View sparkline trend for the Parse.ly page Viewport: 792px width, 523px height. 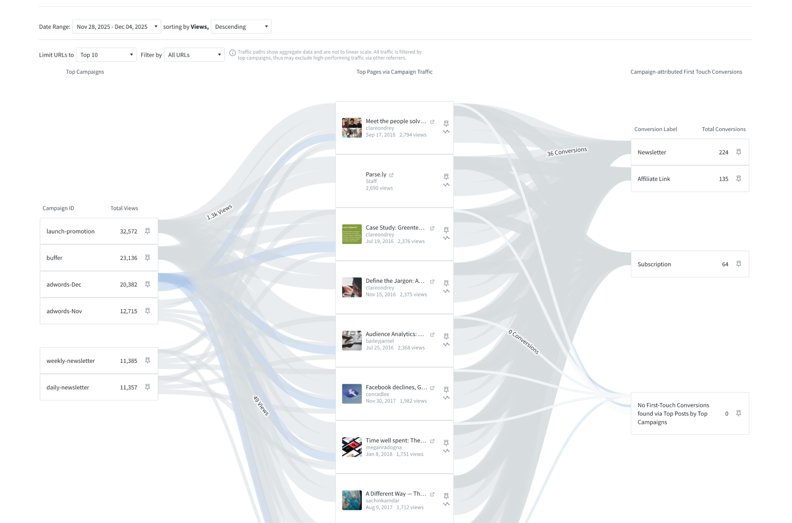446,185
